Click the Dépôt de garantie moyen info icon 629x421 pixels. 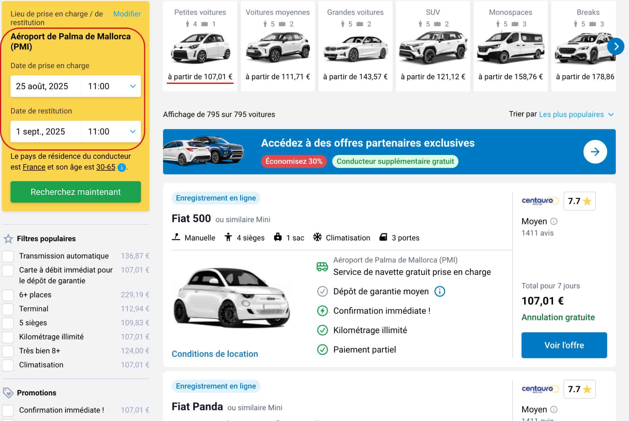[439, 291]
